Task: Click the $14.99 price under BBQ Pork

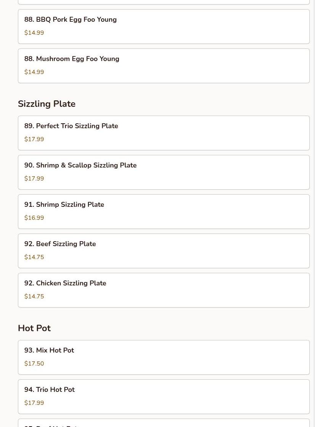Action: click(34, 33)
